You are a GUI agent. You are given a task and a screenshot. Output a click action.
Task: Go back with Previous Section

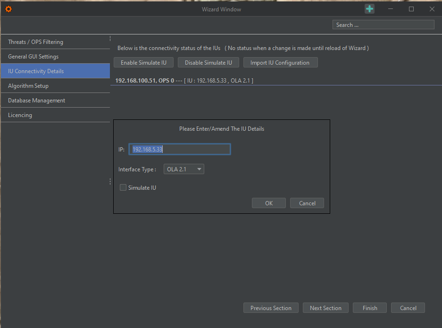pos(271,308)
